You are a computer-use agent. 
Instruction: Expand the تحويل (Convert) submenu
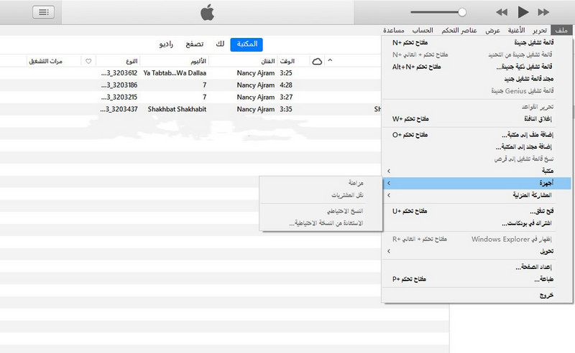(477, 251)
